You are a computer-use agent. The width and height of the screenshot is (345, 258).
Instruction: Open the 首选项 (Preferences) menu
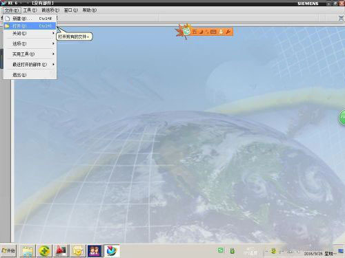(50, 10)
